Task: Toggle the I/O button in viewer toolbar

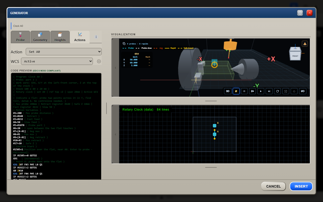Action: (302, 91)
